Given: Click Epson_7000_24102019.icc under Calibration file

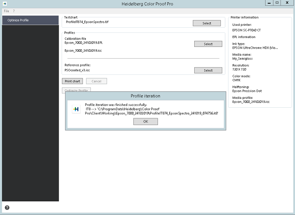Looking at the screenshot, I should pos(83,51).
